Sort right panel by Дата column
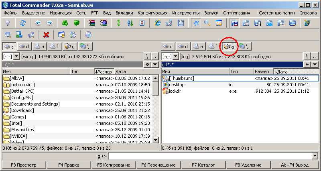 pos(296,71)
